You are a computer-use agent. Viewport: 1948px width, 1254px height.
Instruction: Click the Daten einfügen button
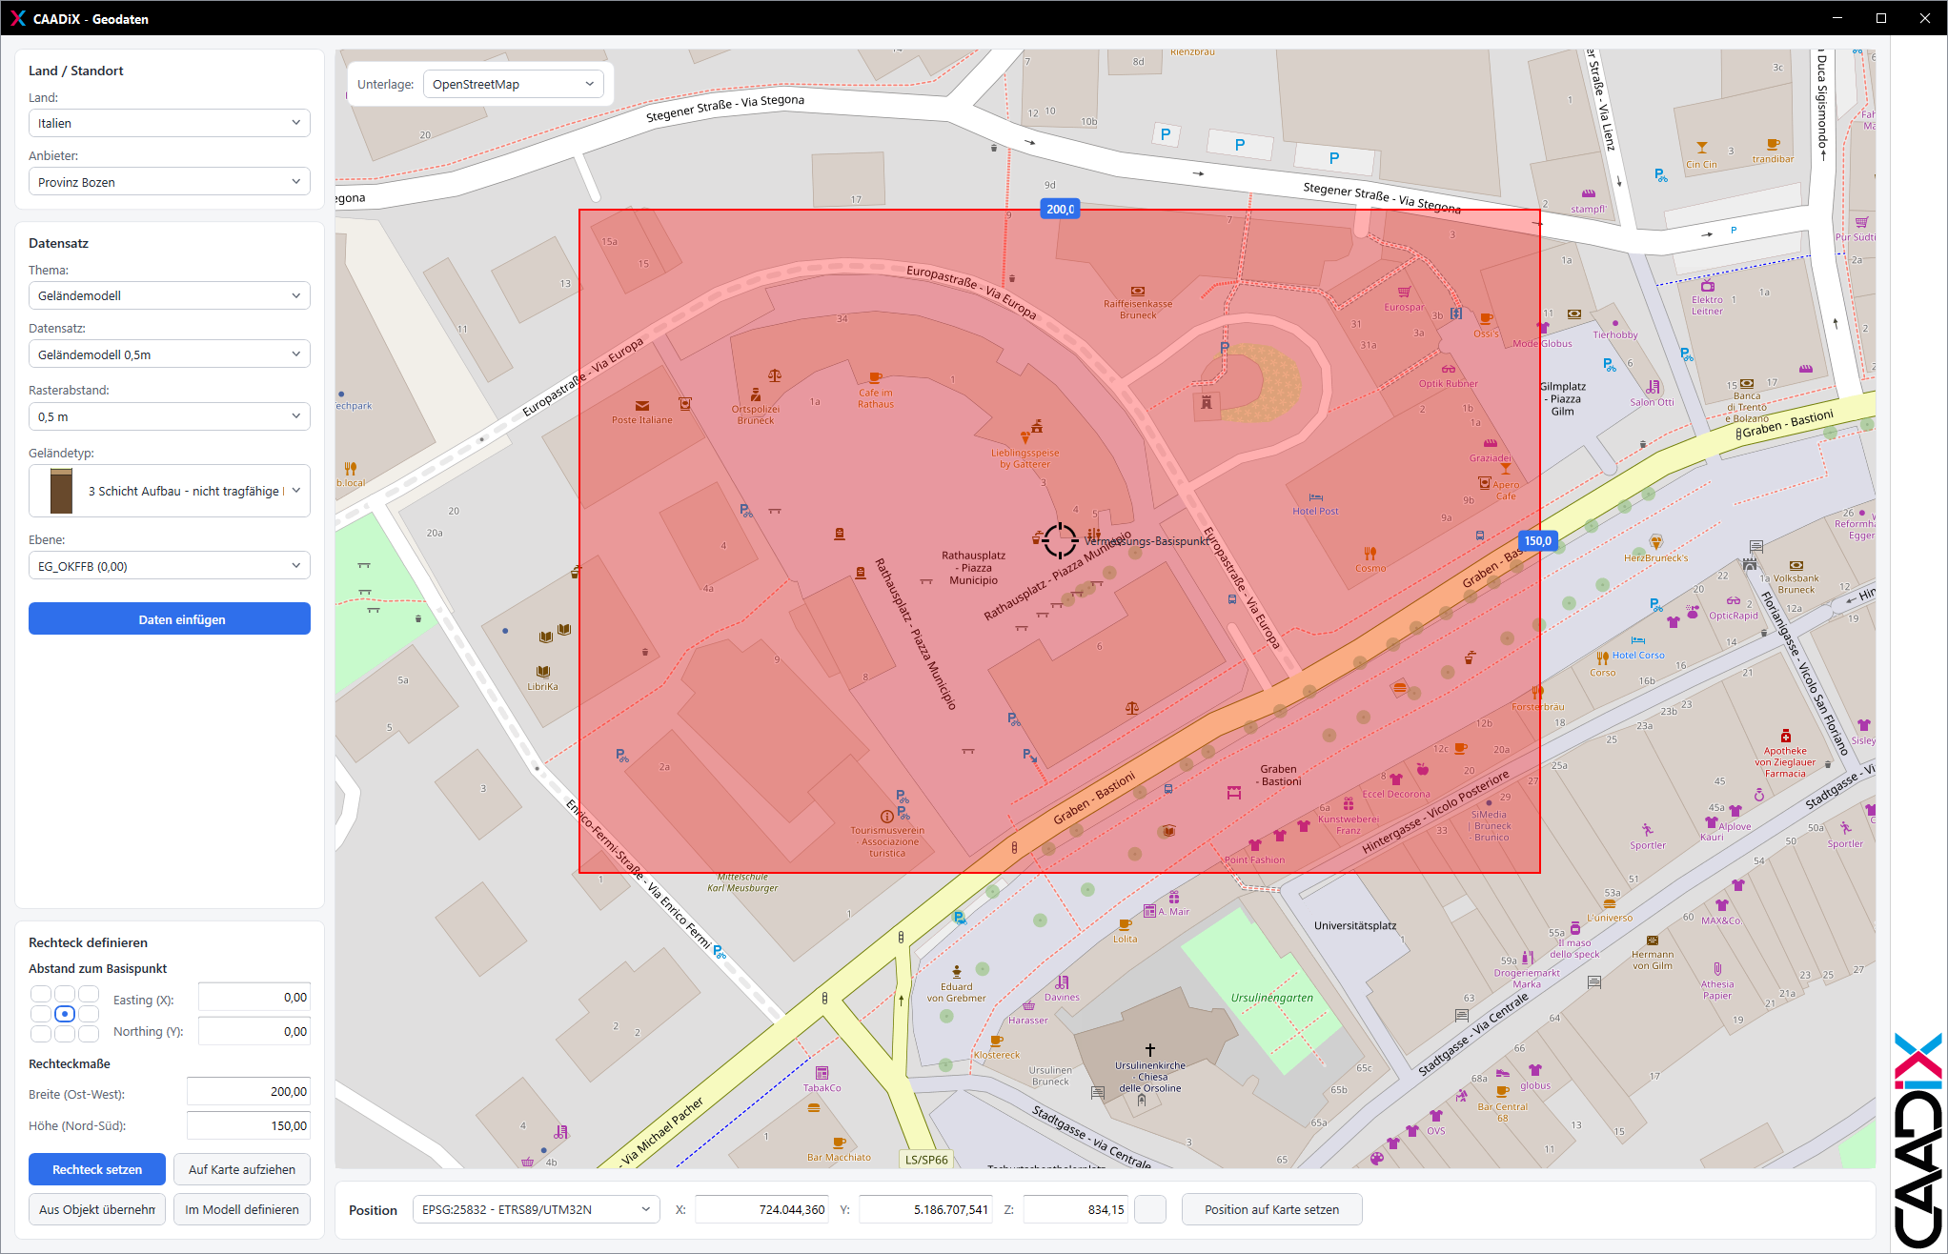[170, 618]
